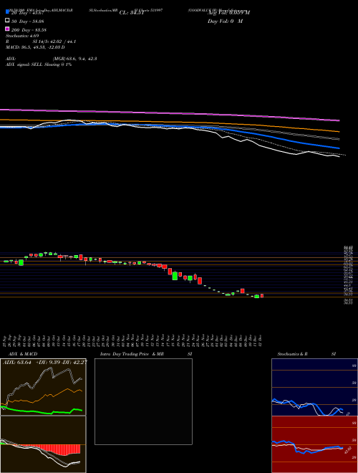
Task: Select the '200 Day' moving average label
Action: click(29, 30)
